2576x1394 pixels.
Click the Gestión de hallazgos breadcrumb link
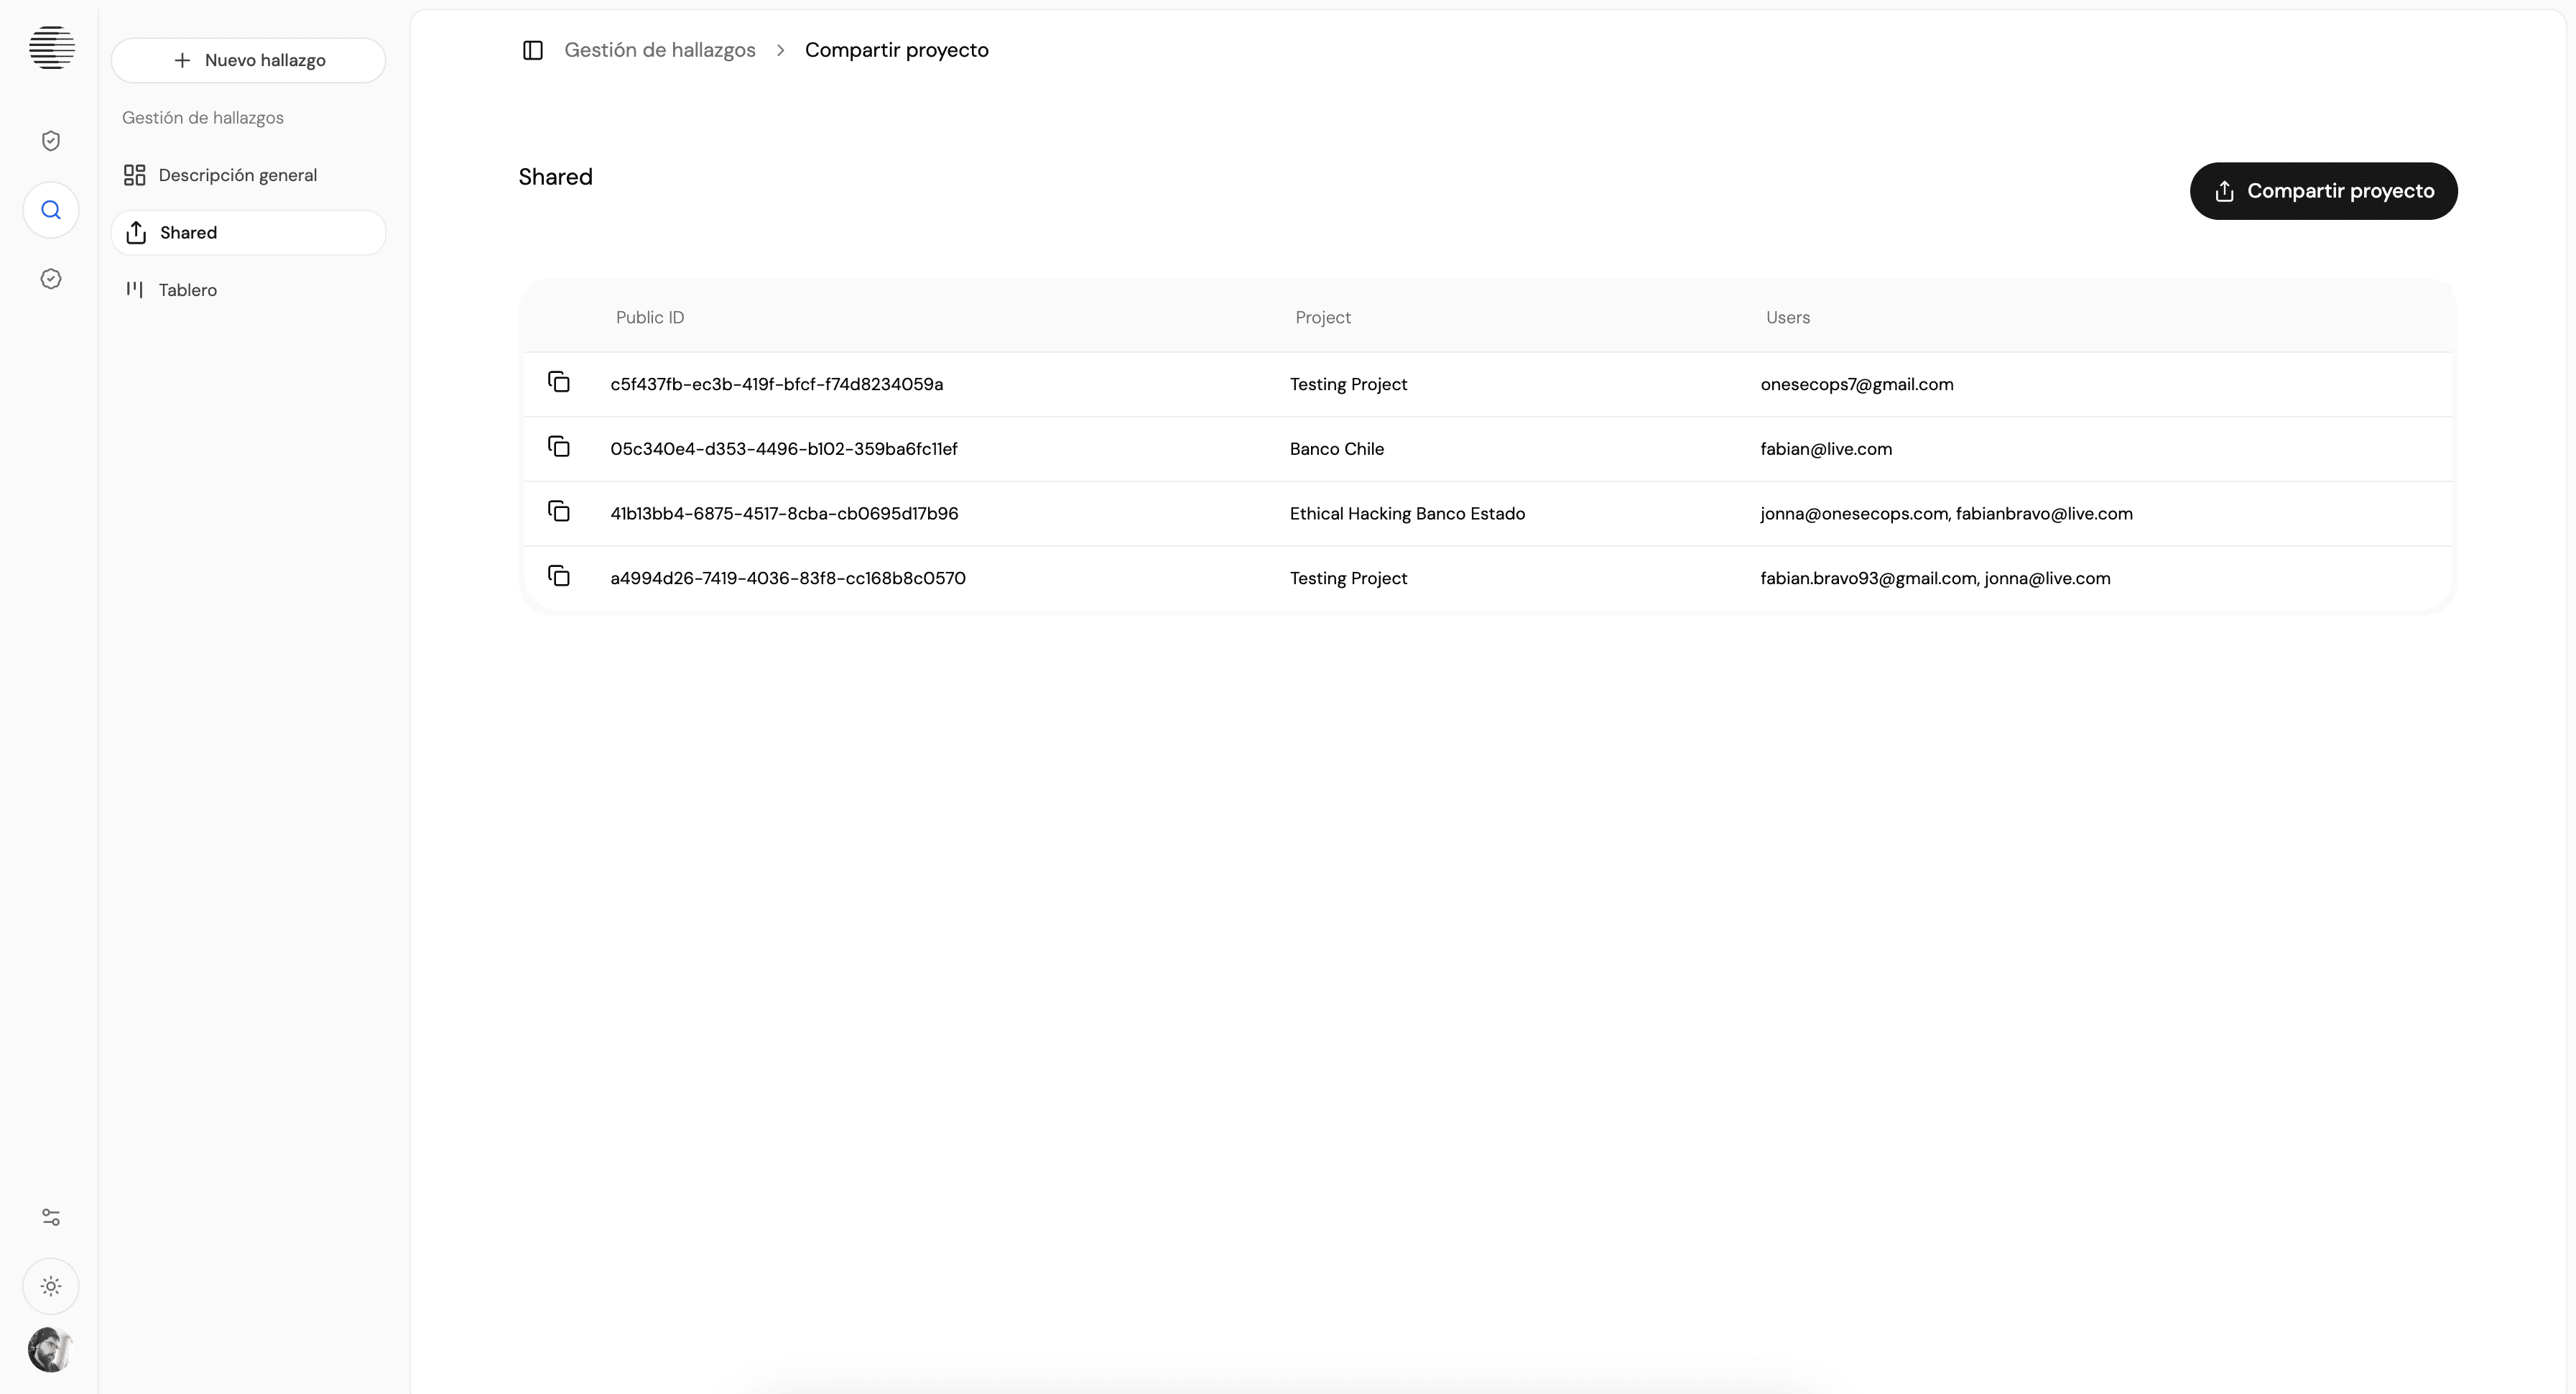click(x=659, y=50)
